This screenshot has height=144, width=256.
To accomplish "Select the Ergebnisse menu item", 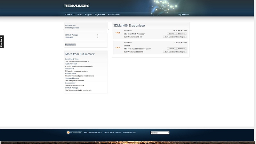I will tap(100, 14).
